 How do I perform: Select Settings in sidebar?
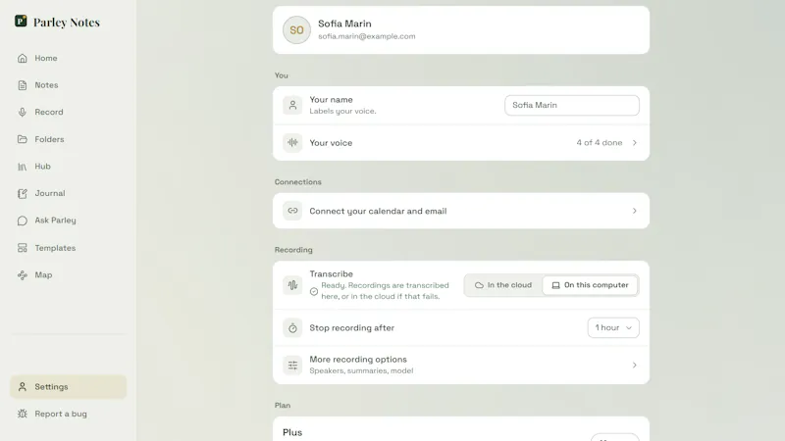click(x=68, y=387)
